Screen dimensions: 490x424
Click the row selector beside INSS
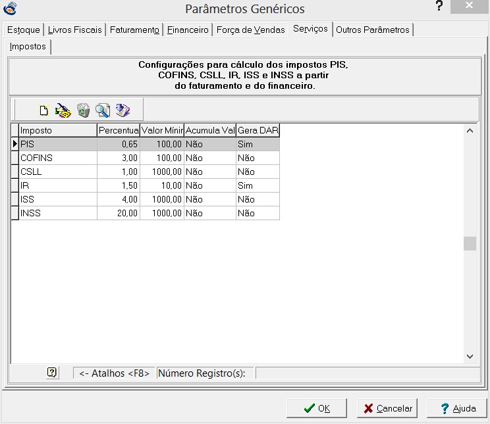14,213
